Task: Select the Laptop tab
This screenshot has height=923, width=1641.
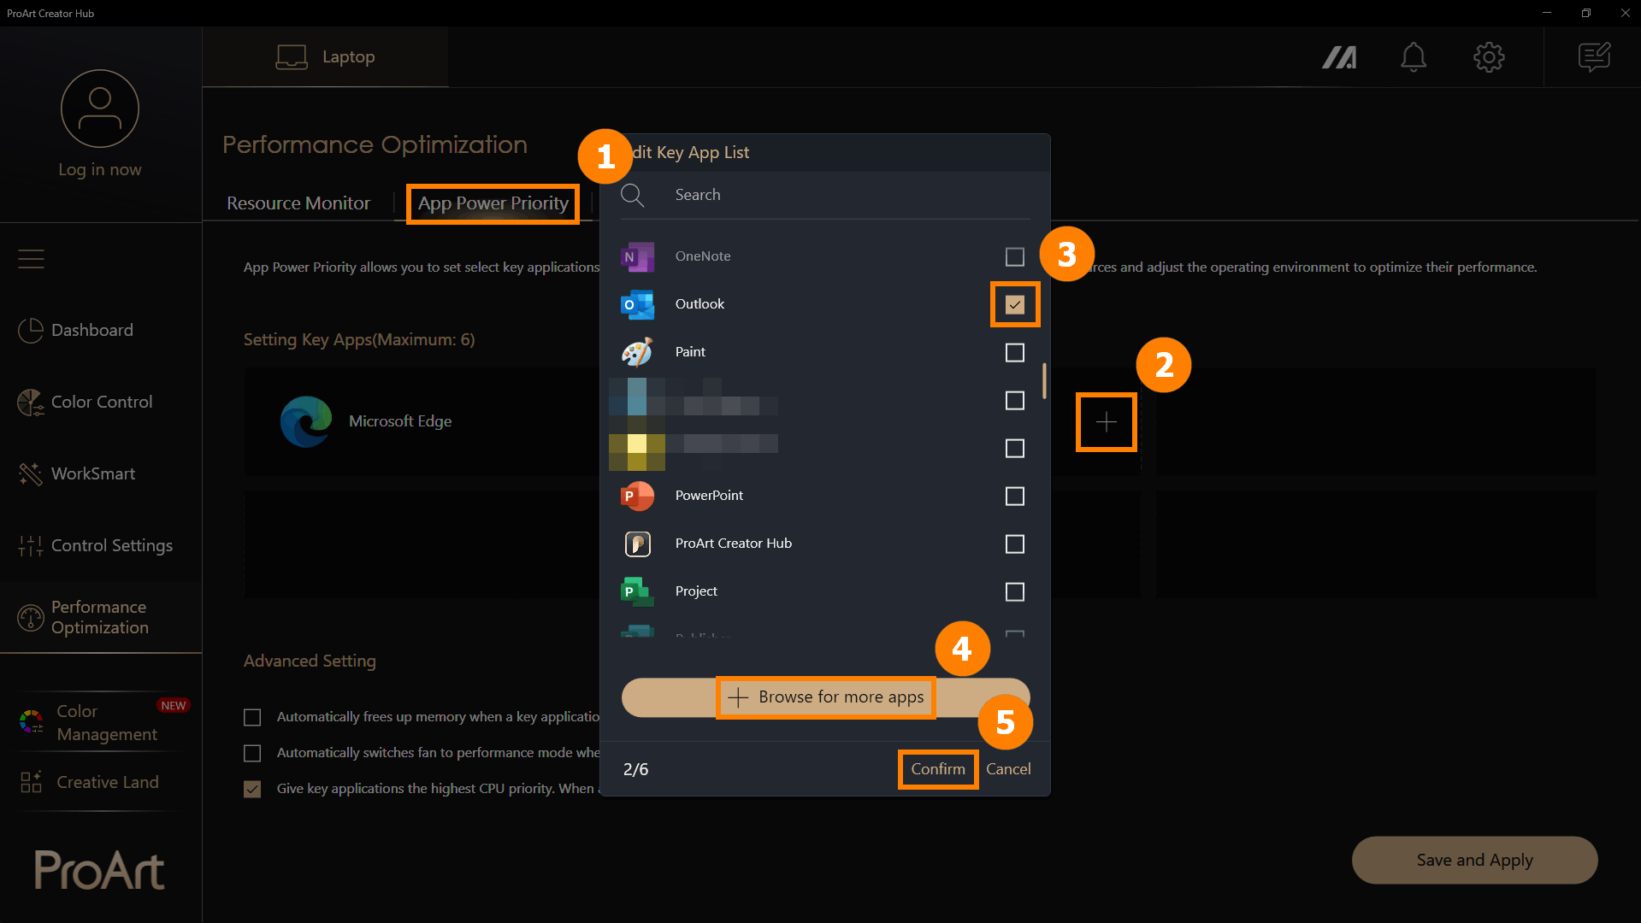Action: point(326,57)
